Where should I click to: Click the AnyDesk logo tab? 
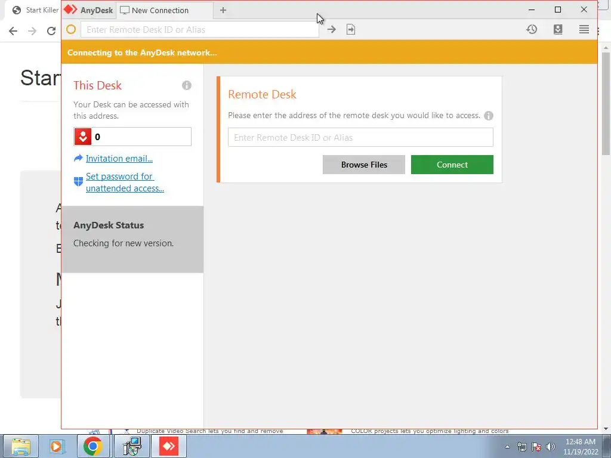tap(88, 10)
